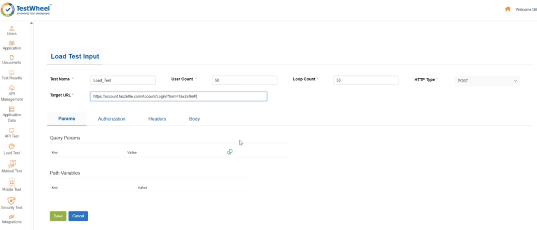Switch to the Headers tab

point(157,119)
